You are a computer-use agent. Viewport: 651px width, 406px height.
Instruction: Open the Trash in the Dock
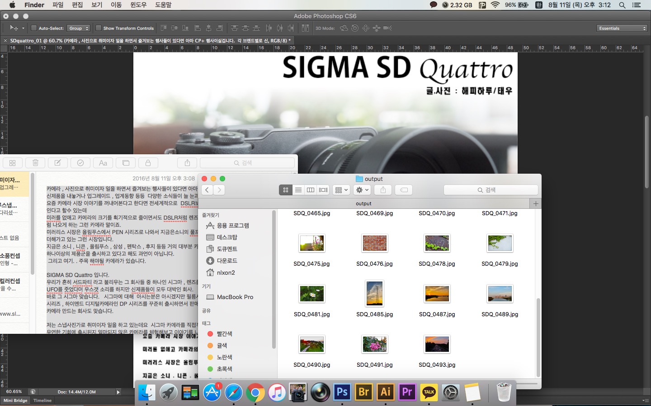(x=504, y=392)
